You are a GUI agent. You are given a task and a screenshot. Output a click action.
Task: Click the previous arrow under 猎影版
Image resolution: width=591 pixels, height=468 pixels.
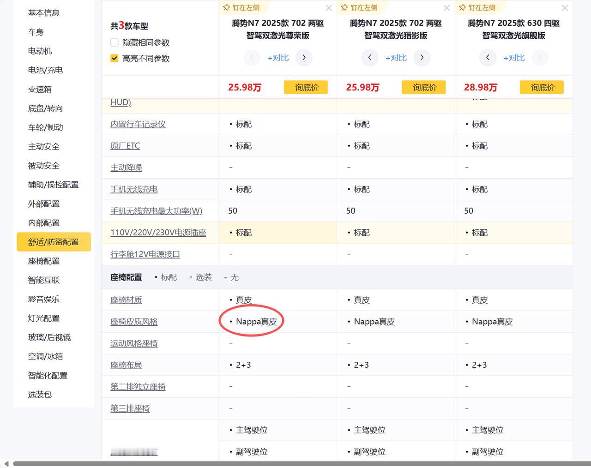pos(370,58)
